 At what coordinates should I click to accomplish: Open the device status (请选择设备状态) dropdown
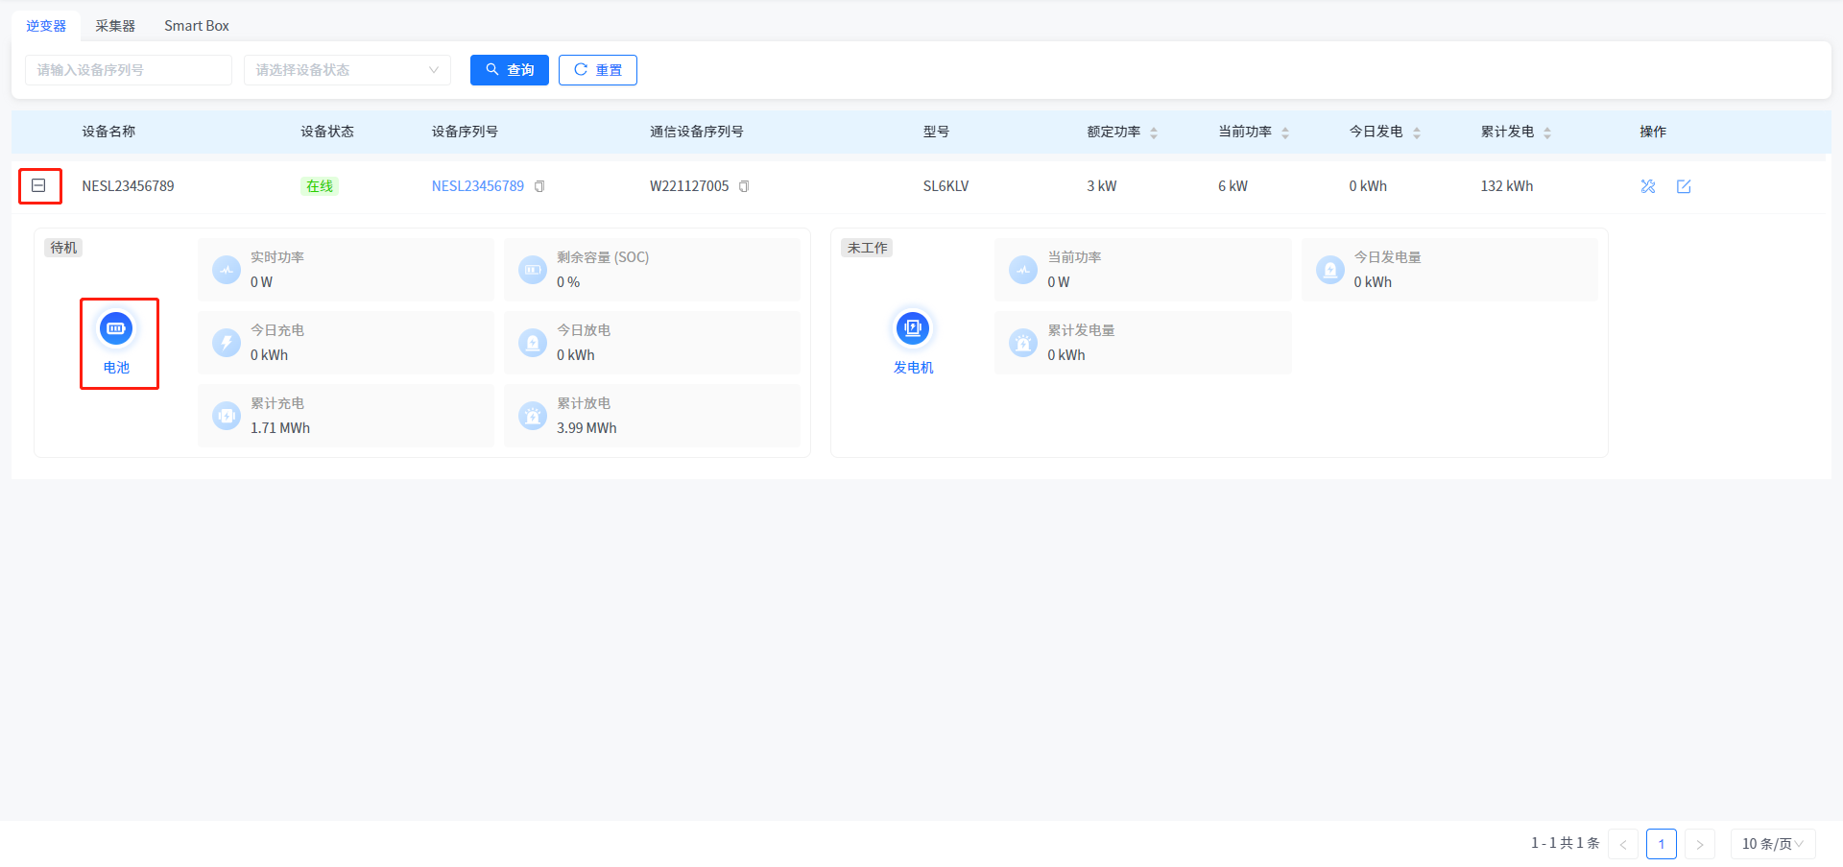pyautogui.click(x=347, y=70)
